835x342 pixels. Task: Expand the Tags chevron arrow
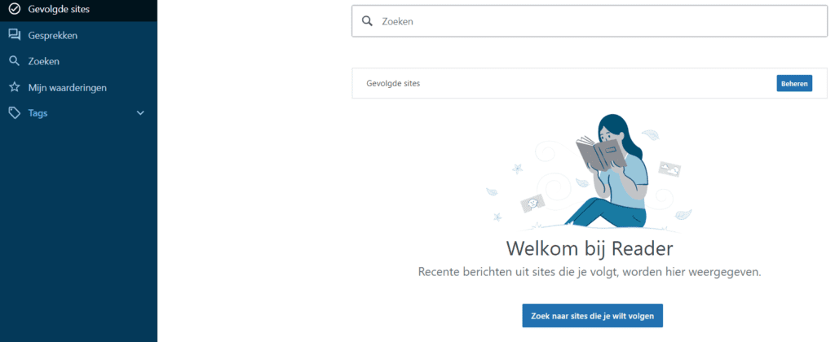tap(140, 112)
